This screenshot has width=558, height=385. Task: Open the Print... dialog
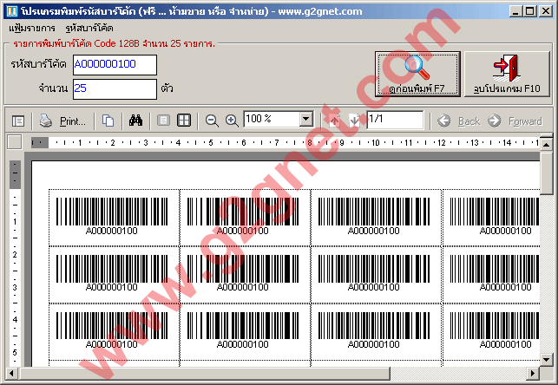(73, 121)
